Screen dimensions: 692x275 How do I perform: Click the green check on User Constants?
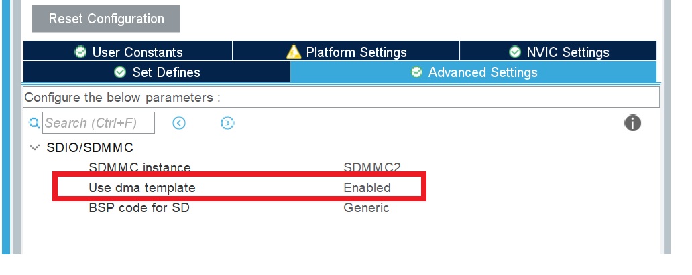(x=81, y=52)
